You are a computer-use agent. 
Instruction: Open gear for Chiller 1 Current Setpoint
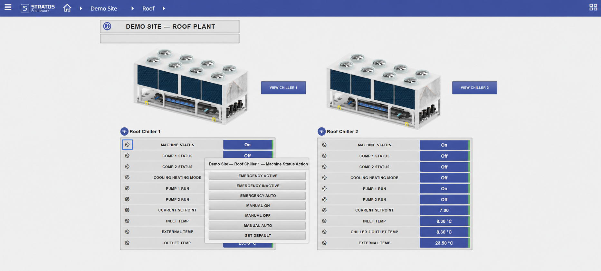(127, 210)
